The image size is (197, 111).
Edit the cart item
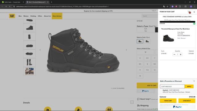[179, 38]
